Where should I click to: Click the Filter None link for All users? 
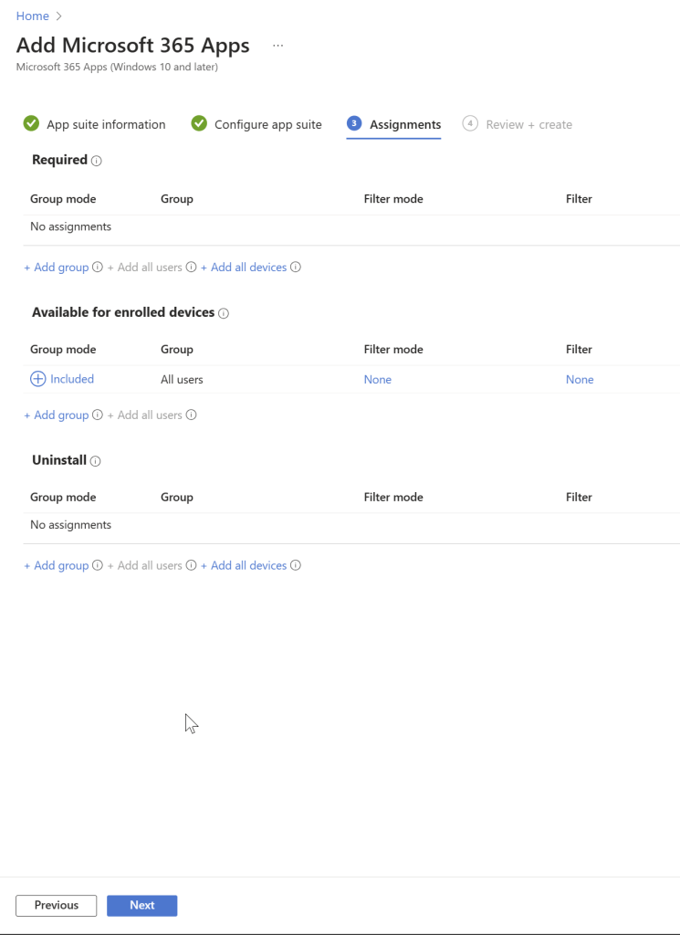[580, 380]
